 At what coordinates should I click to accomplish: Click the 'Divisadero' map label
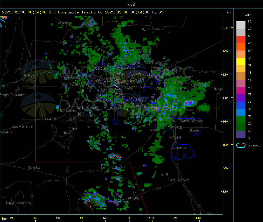(x=63, y=23)
